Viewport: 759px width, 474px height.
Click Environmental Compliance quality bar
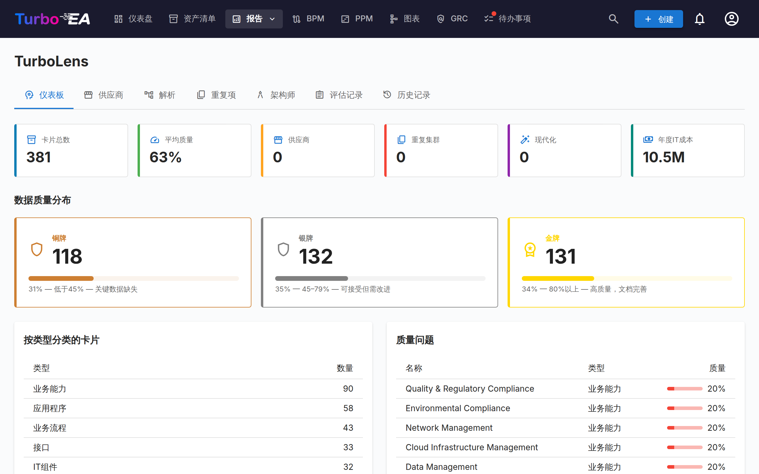(685, 408)
